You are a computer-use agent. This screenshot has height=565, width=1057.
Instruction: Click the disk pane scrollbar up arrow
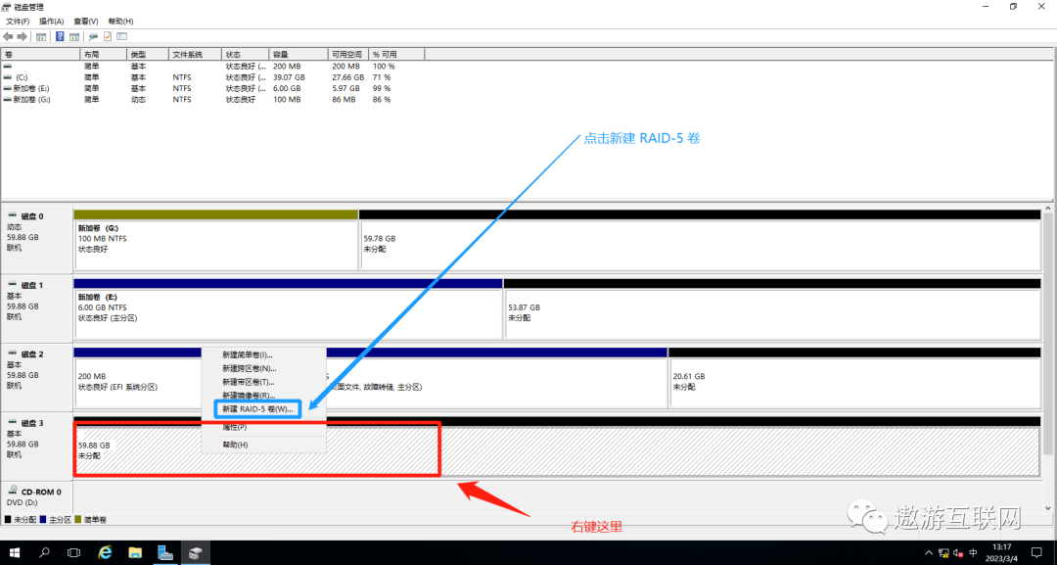tap(1047, 210)
